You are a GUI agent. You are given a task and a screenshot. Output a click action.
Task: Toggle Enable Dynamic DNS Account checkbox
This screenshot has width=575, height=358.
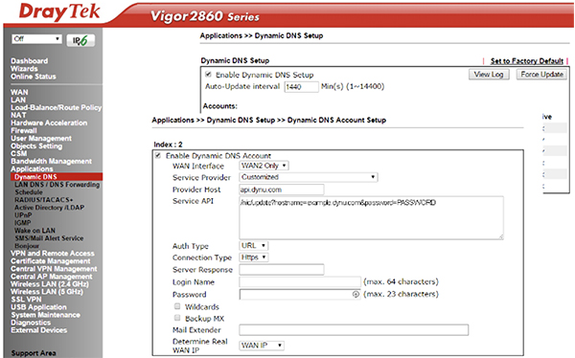[x=158, y=156]
